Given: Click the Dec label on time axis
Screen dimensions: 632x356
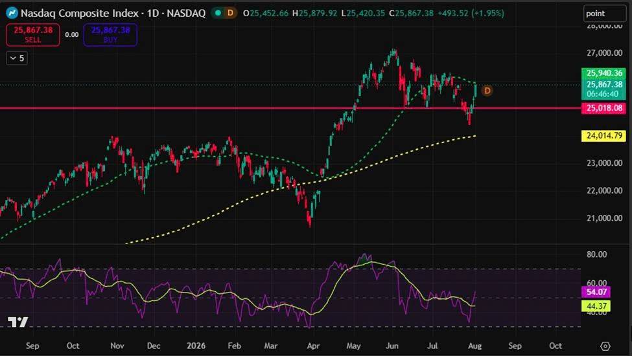Looking at the screenshot, I should [x=154, y=346].
